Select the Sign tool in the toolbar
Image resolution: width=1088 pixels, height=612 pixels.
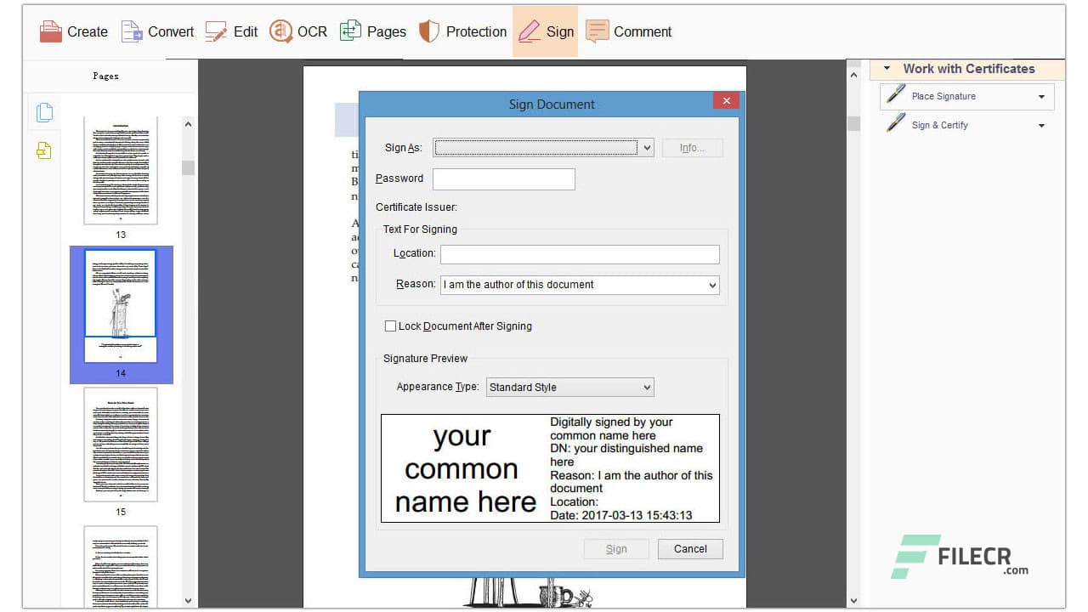545,31
